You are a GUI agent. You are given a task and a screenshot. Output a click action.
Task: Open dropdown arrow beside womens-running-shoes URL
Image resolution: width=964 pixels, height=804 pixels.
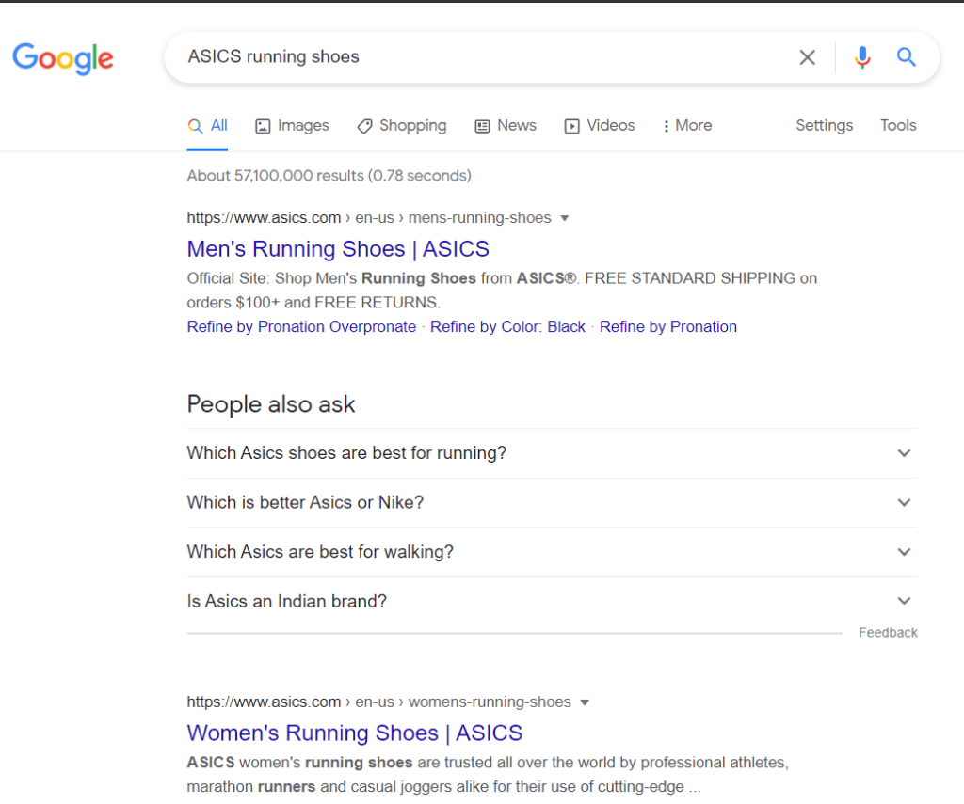[585, 702]
